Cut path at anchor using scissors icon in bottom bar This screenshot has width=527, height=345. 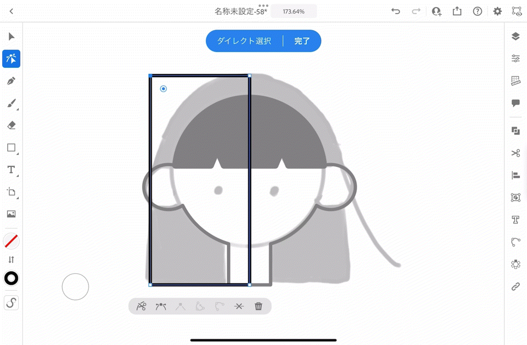click(x=141, y=306)
